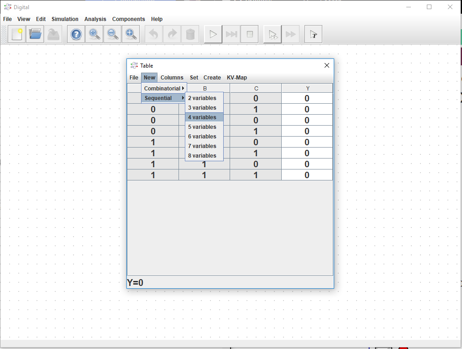Choose 4 variables
462x349 pixels.
point(204,117)
